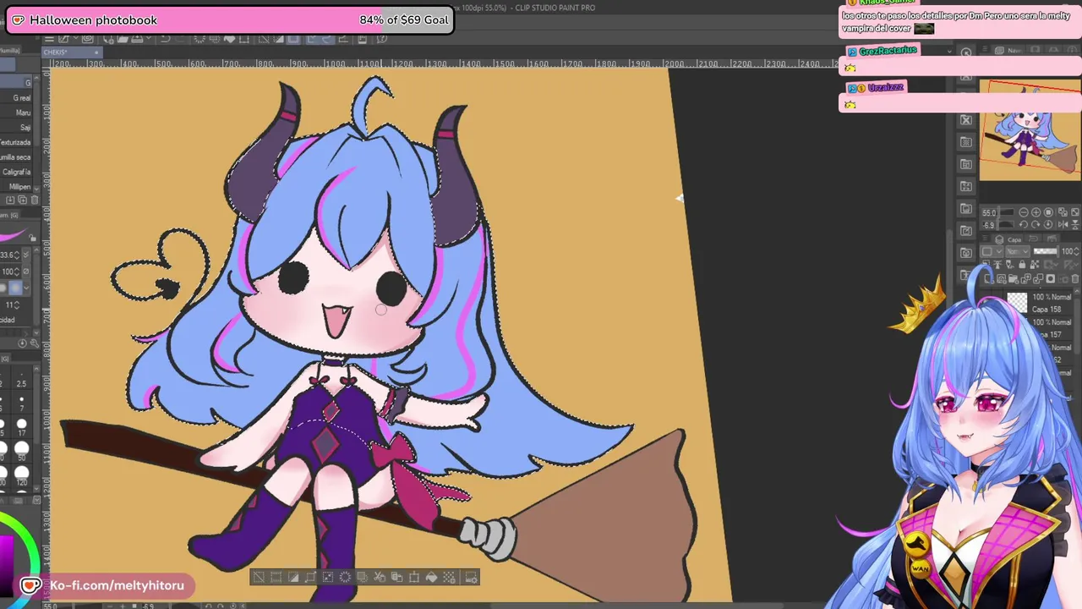Open the blending mode dropdown showing Nor
The image size is (1082, 609).
(x=1018, y=251)
